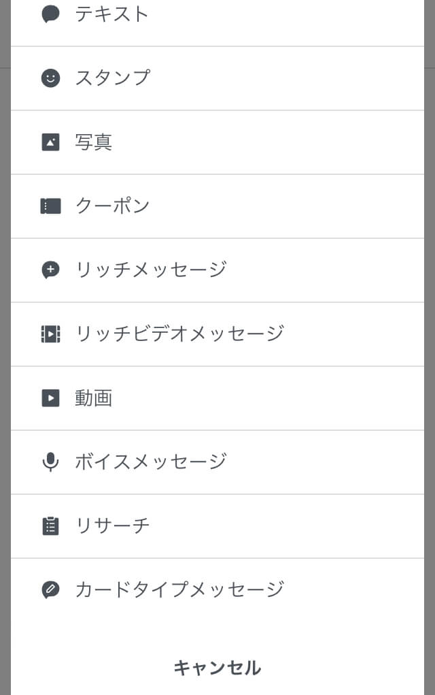
Task: Select リッチビデオメッセージ option
Action: click(179, 334)
